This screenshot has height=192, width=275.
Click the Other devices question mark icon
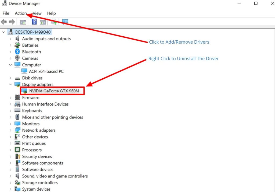click(x=17, y=137)
